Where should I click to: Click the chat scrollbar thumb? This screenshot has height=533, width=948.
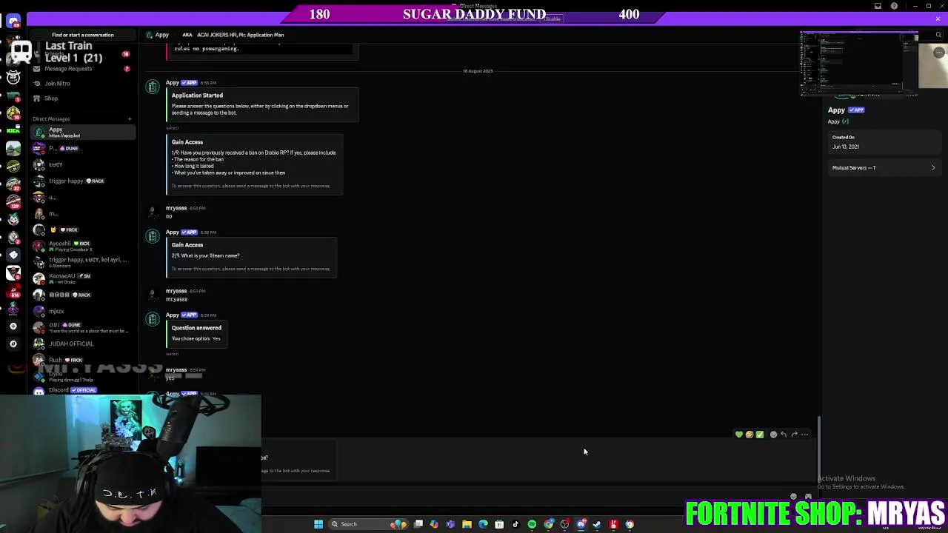pyautogui.click(x=818, y=450)
